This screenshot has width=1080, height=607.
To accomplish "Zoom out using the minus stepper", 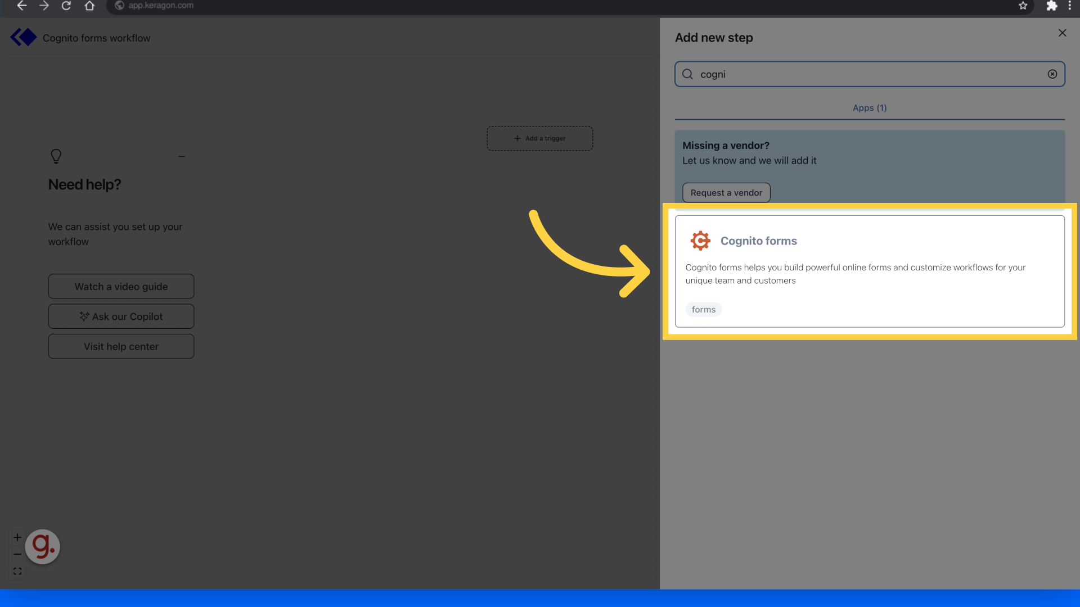I will (17, 554).
